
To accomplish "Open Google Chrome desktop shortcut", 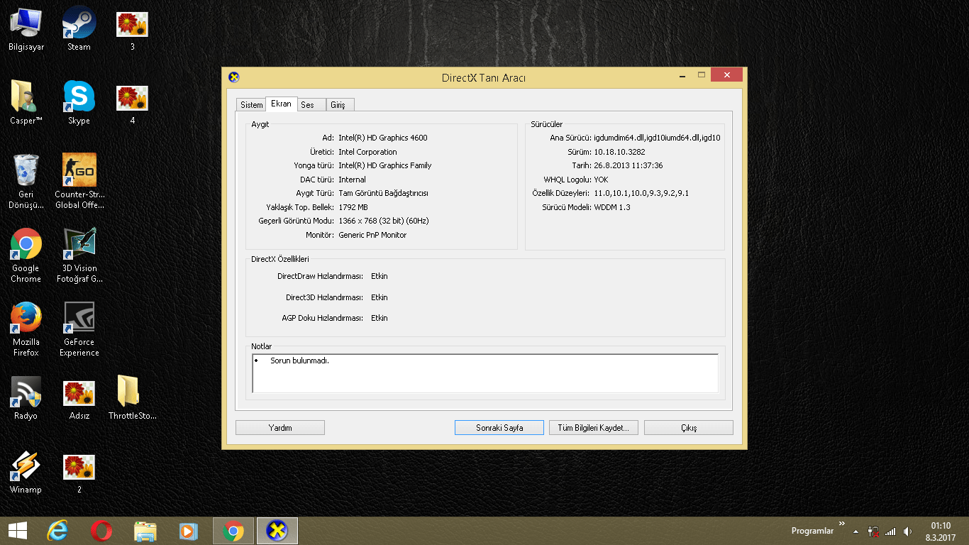I will click(x=26, y=255).
